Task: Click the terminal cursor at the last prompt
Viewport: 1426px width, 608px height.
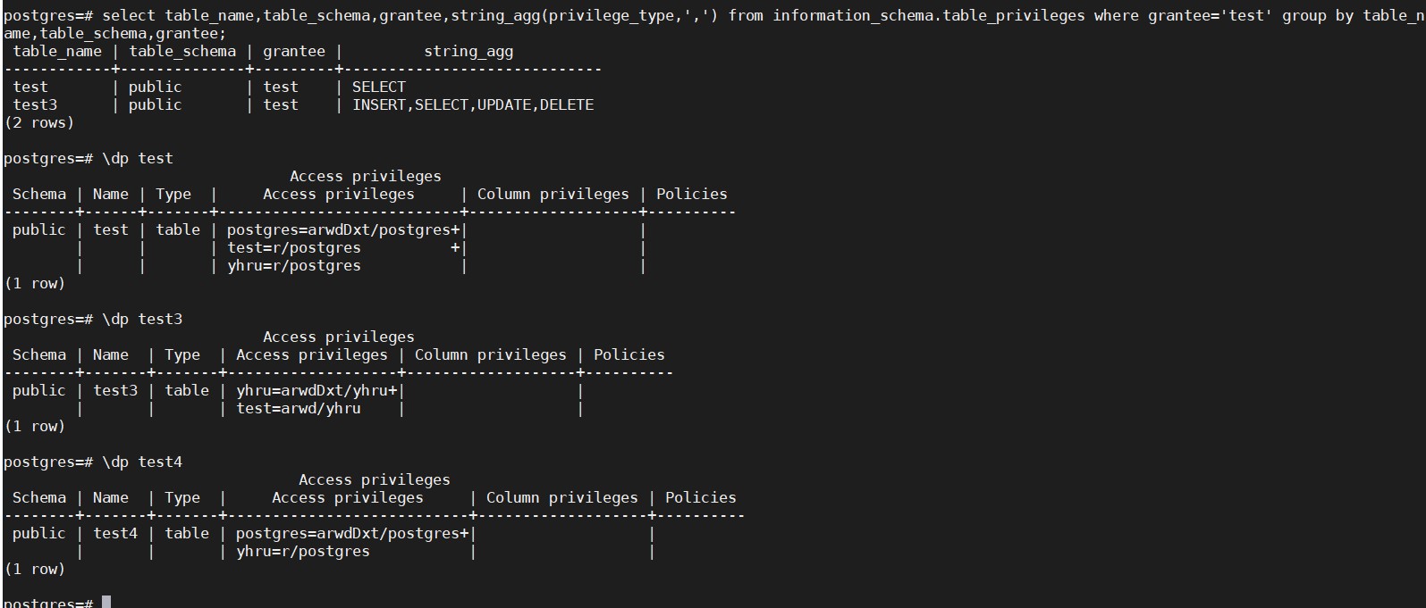Action: [106, 603]
